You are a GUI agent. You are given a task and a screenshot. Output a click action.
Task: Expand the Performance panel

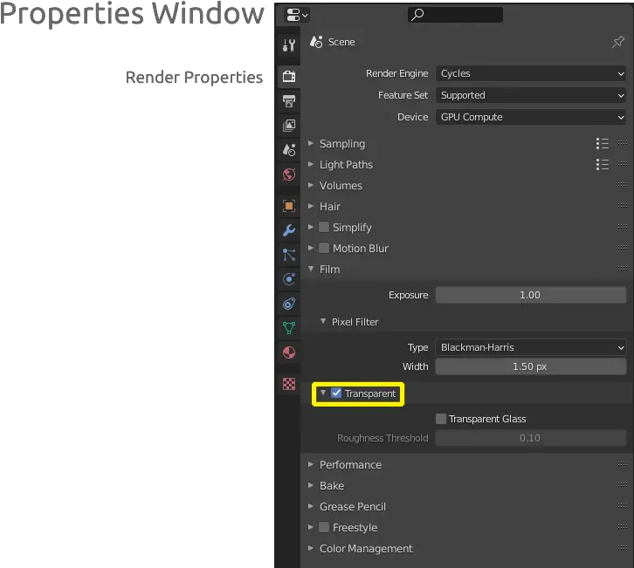tap(311, 464)
